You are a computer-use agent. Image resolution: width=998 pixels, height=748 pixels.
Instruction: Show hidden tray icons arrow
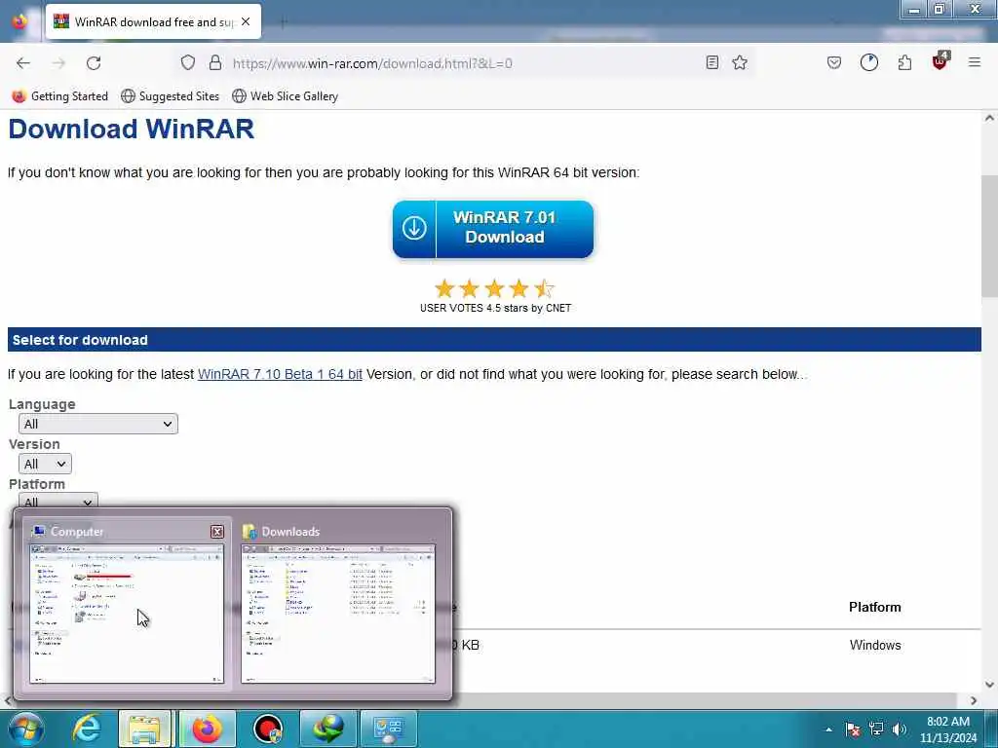828,729
